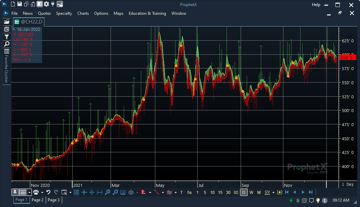Open the folder icon in left sidebar
This screenshot has width=360, height=207.
(x=7, y=22)
